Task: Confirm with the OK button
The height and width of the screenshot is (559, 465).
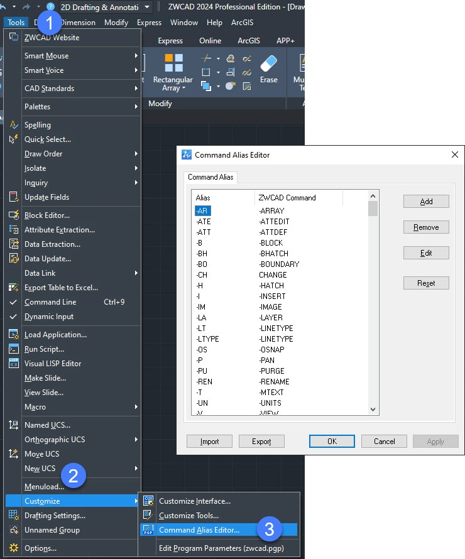Action: click(332, 442)
